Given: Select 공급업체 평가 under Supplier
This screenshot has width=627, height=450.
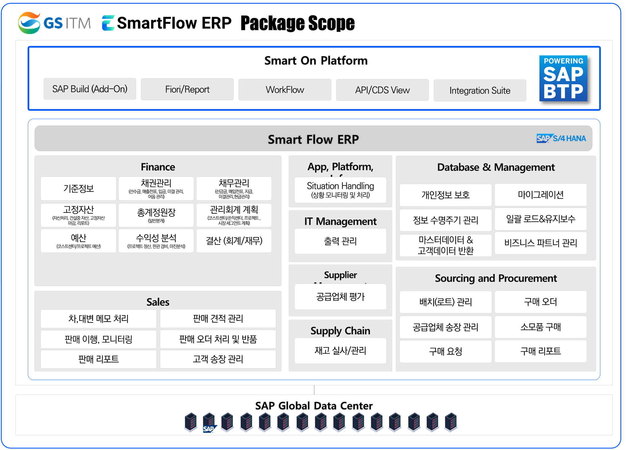Looking at the screenshot, I should (x=340, y=297).
